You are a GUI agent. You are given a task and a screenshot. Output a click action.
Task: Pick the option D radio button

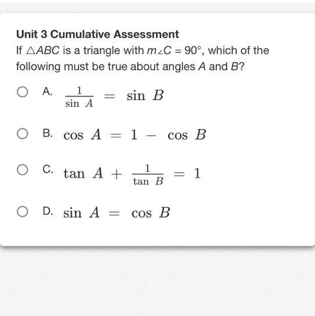(x=22, y=212)
